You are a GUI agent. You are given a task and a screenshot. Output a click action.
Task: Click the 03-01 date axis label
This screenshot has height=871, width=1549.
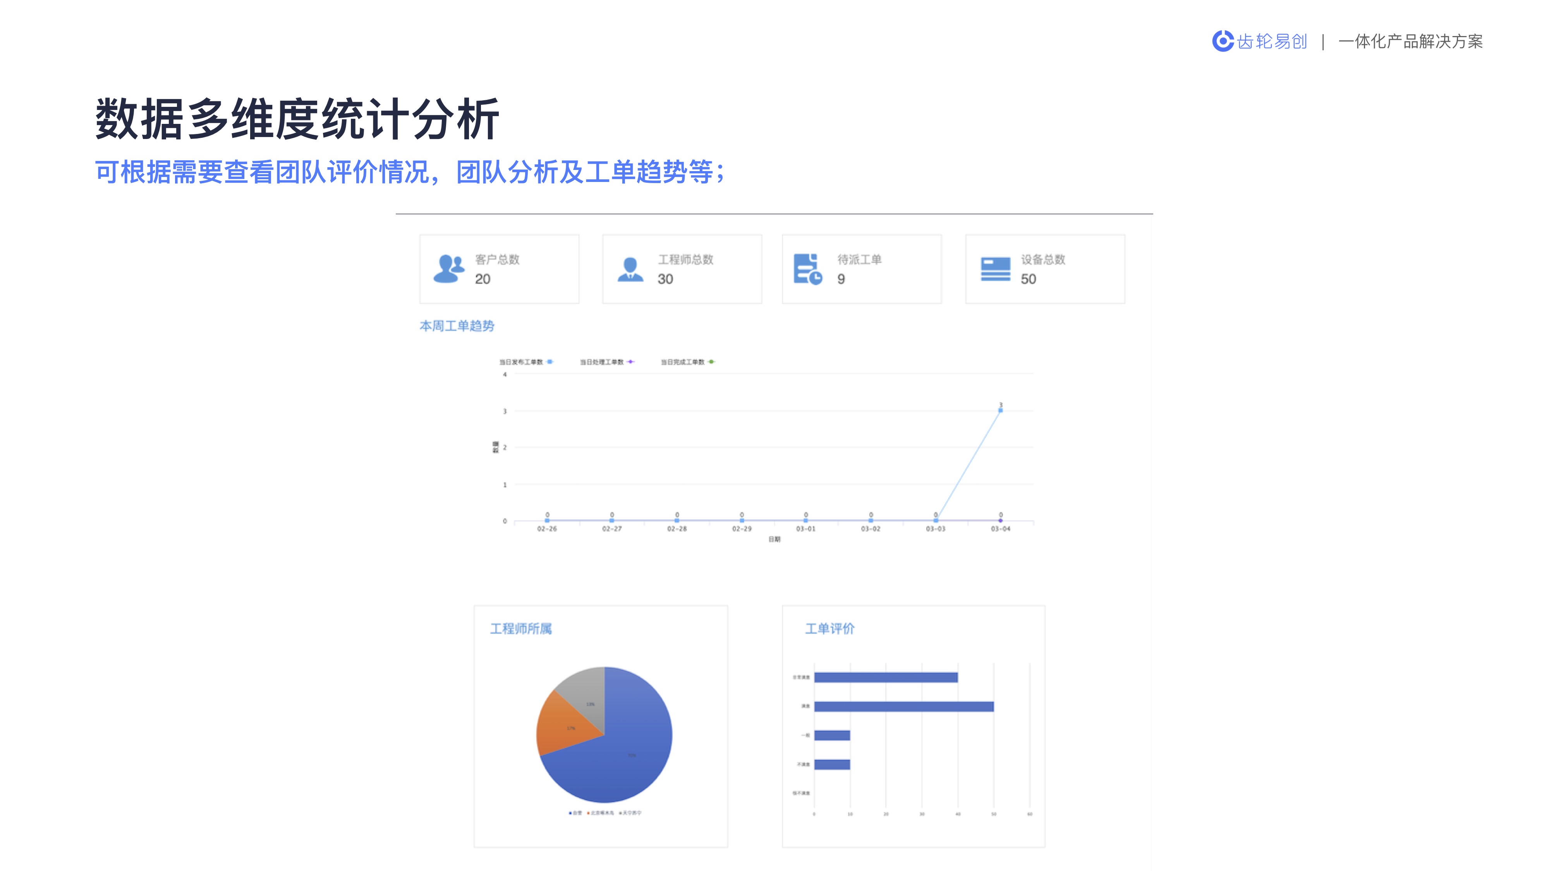tap(806, 529)
